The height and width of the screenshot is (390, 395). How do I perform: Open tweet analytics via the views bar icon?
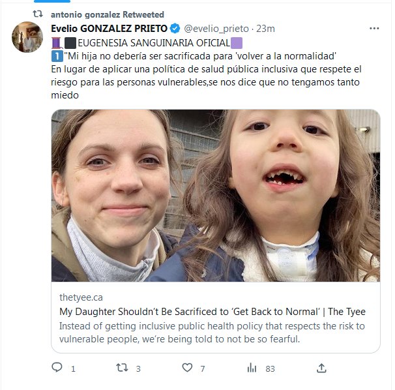pos(252,368)
